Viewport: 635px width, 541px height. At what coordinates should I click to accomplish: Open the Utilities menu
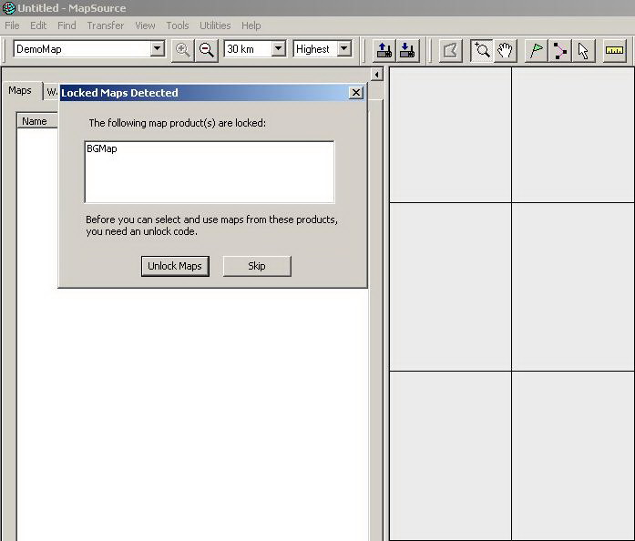(215, 26)
